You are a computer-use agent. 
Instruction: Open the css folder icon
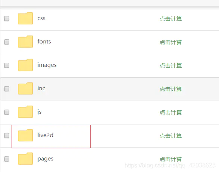point(25,18)
